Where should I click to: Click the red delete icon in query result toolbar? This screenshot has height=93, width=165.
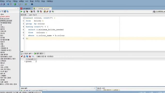pos(30,56)
